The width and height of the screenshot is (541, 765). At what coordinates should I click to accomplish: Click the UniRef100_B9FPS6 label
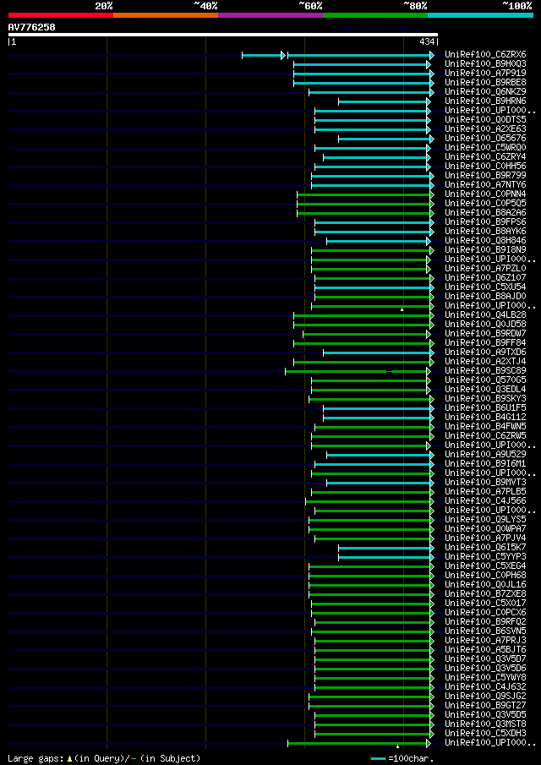[x=485, y=222]
